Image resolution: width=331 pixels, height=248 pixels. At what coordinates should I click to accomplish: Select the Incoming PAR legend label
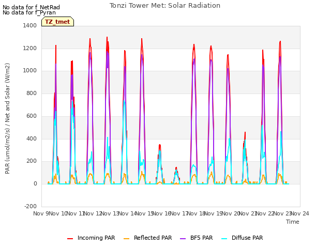pyautogui.click(x=96, y=238)
